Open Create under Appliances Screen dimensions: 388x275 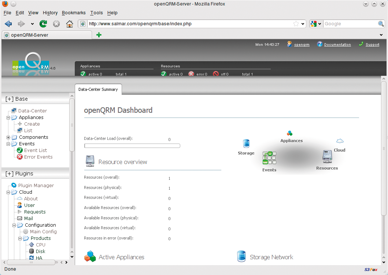click(x=32, y=124)
